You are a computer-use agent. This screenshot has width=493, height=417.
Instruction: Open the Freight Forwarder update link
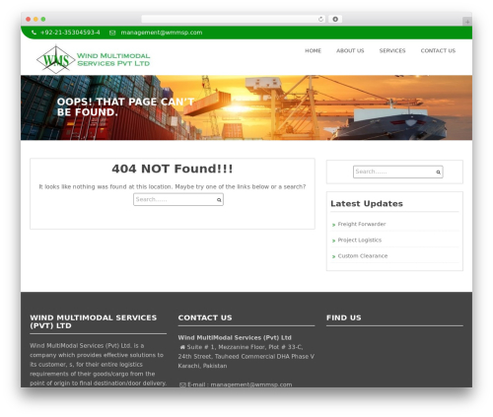coord(362,224)
